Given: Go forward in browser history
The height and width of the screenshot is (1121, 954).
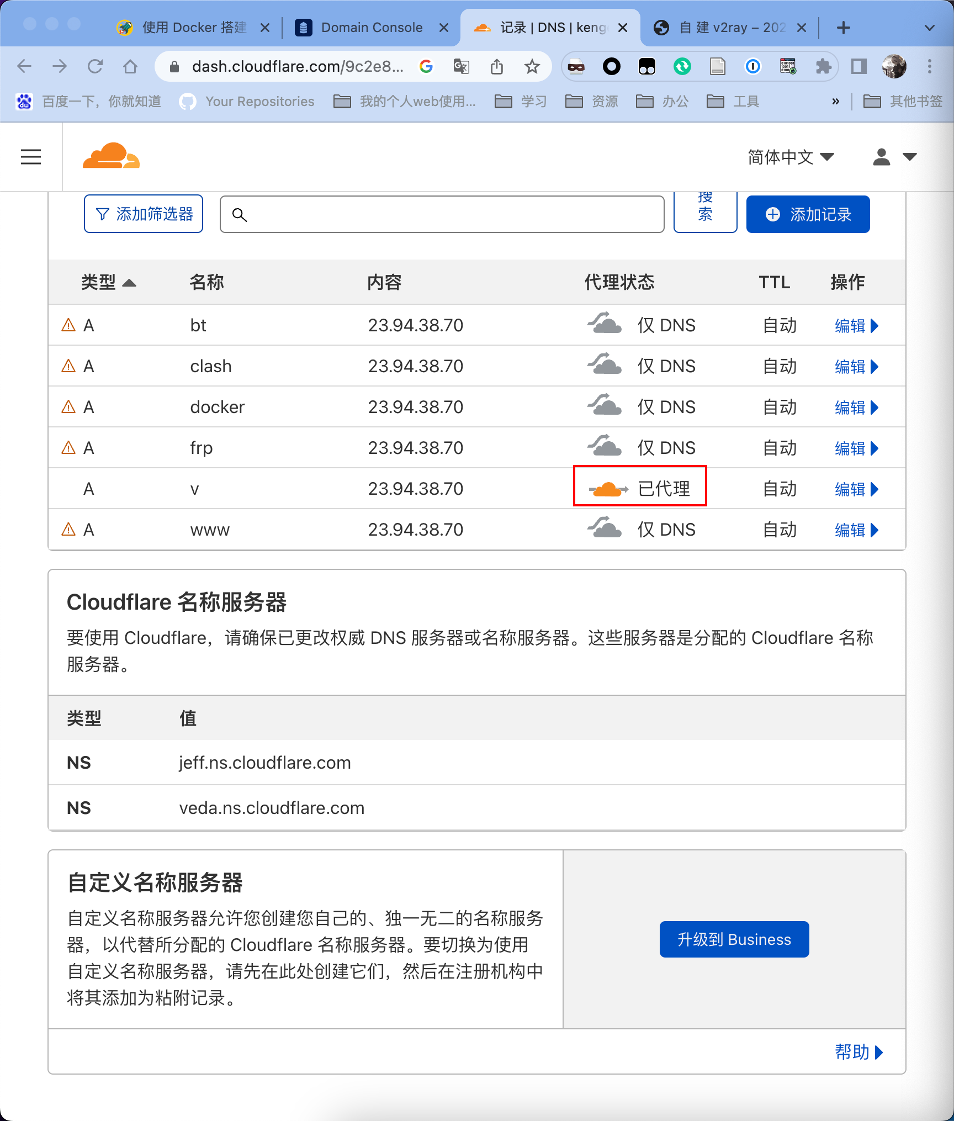Looking at the screenshot, I should (x=60, y=67).
